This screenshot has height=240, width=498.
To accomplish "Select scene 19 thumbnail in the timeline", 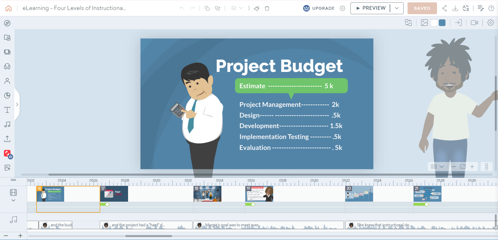I will coord(259,194).
